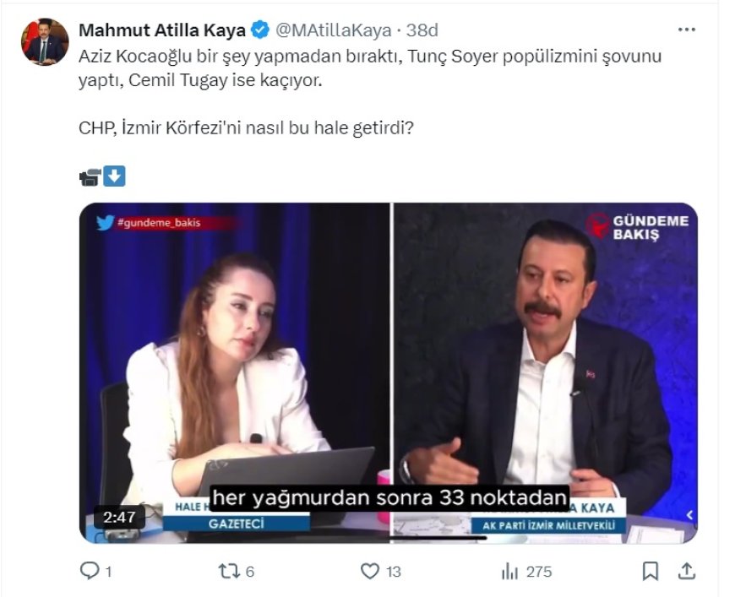This screenshot has width=735, height=597.
Task: Toggle the bookmark icon
Action: (650, 572)
